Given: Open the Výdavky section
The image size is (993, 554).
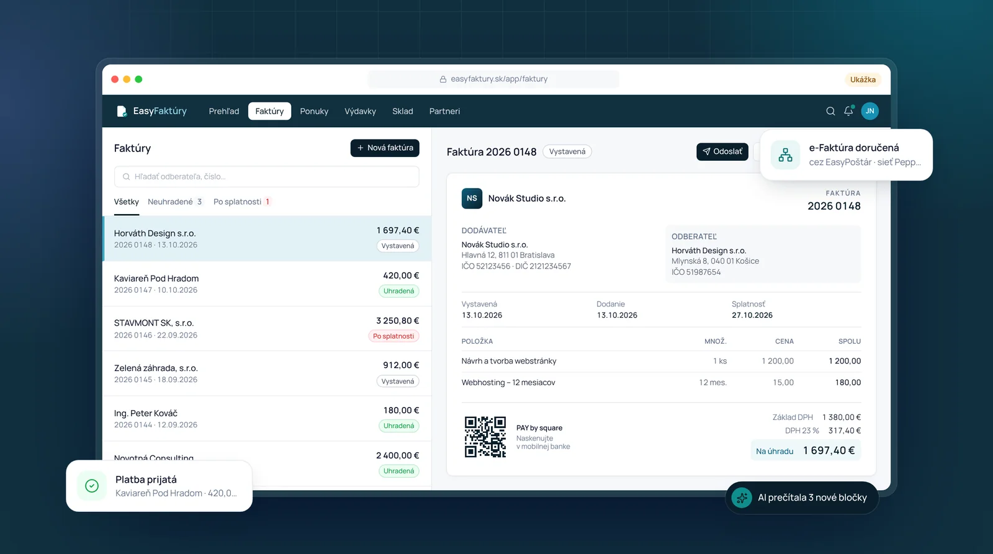Looking at the screenshot, I should click(x=361, y=111).
